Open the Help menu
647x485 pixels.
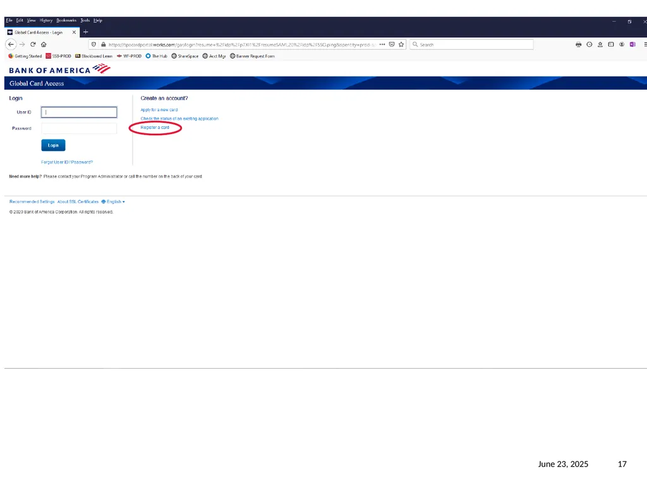tap(98, 20)
